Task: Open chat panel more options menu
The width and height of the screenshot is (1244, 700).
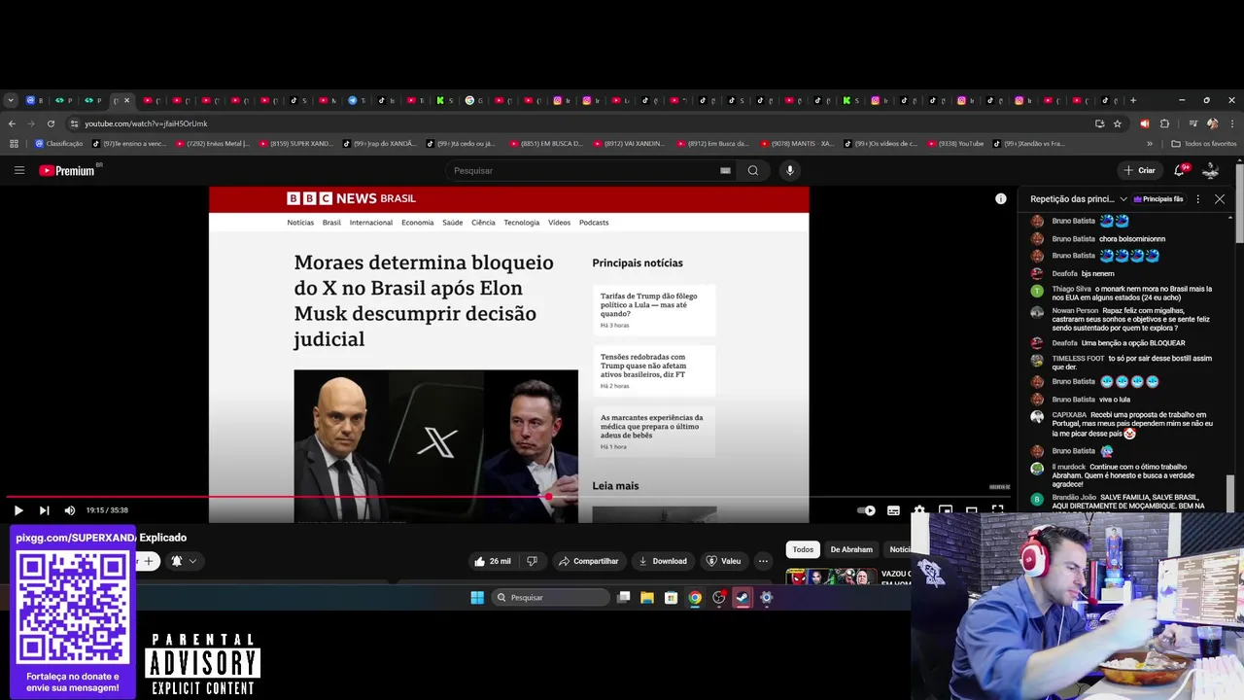Action: tap(1197, 198)
